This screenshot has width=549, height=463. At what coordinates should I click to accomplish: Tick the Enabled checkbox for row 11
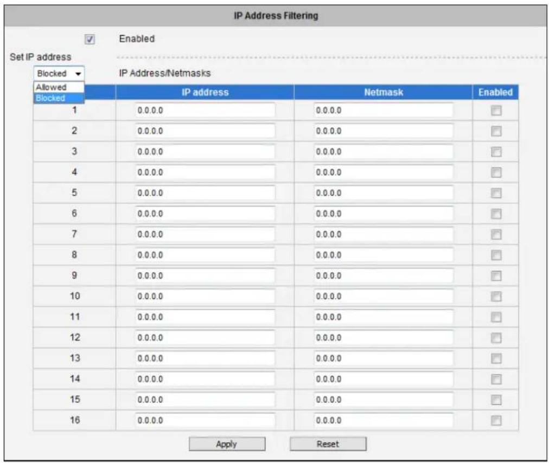496,317
